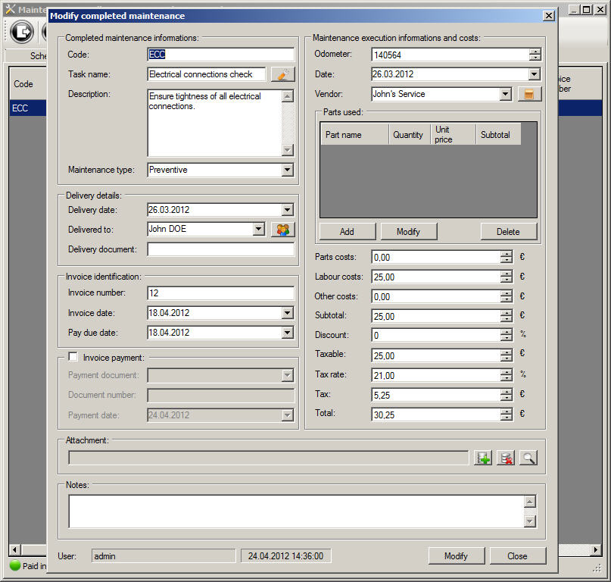Image resolution: width=611 pixels, height=582 pixels.
Task: Click the Part name column header
Action: (x=354, y=135)
